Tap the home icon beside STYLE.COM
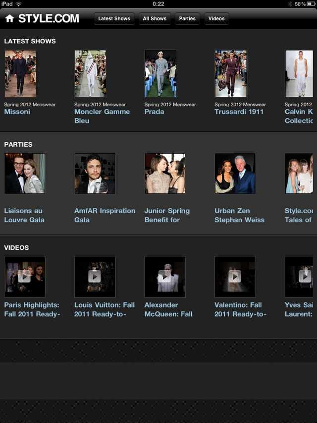Screen dimensions: 317x423 tap(9, 18)
